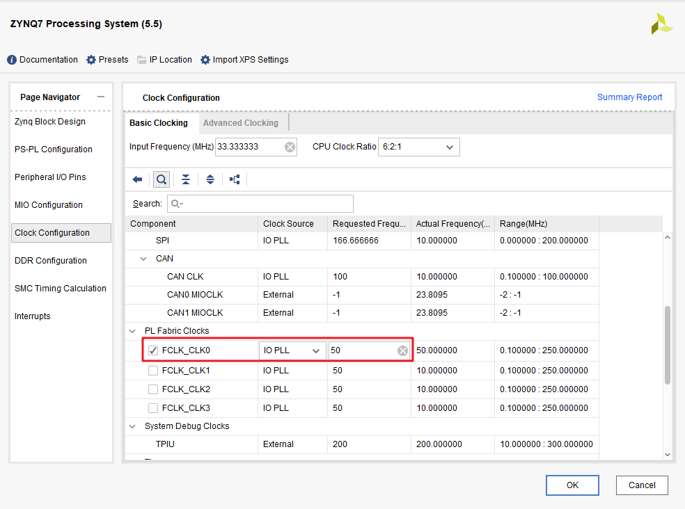The height and width of the screenshot is (509, 685).
Task: Clear the Input Frequency field
Action: pyautogui.click(x=290, y=147)
